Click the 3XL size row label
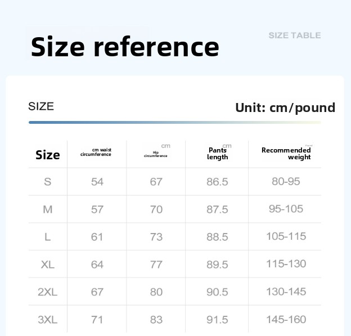351x336 pixels. point(47,320)
